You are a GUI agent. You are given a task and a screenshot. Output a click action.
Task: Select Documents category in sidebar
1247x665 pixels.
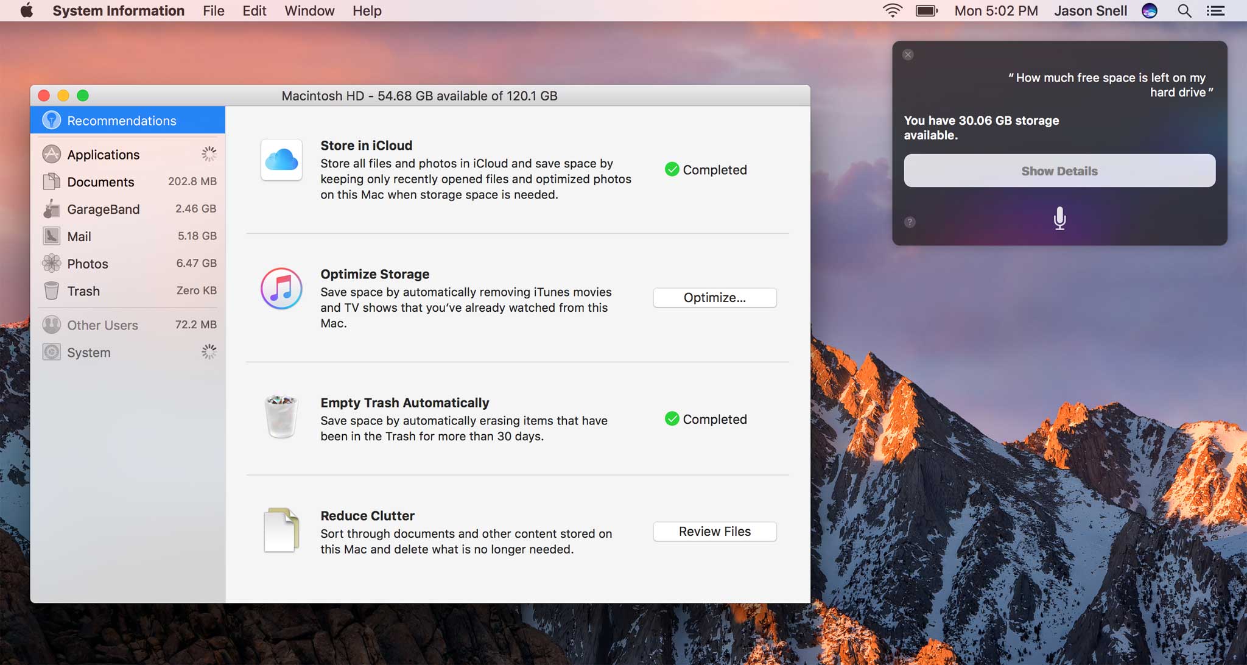coord(100,182)
